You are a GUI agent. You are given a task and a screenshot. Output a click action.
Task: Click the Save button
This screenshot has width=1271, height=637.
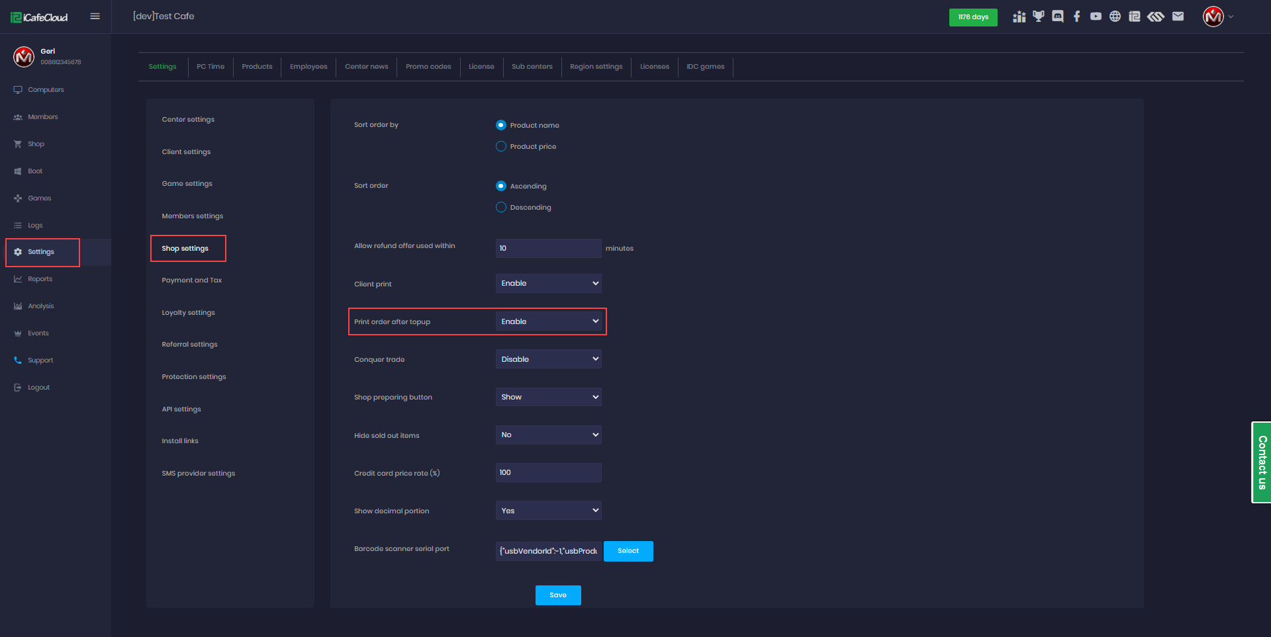click(558, 595)
